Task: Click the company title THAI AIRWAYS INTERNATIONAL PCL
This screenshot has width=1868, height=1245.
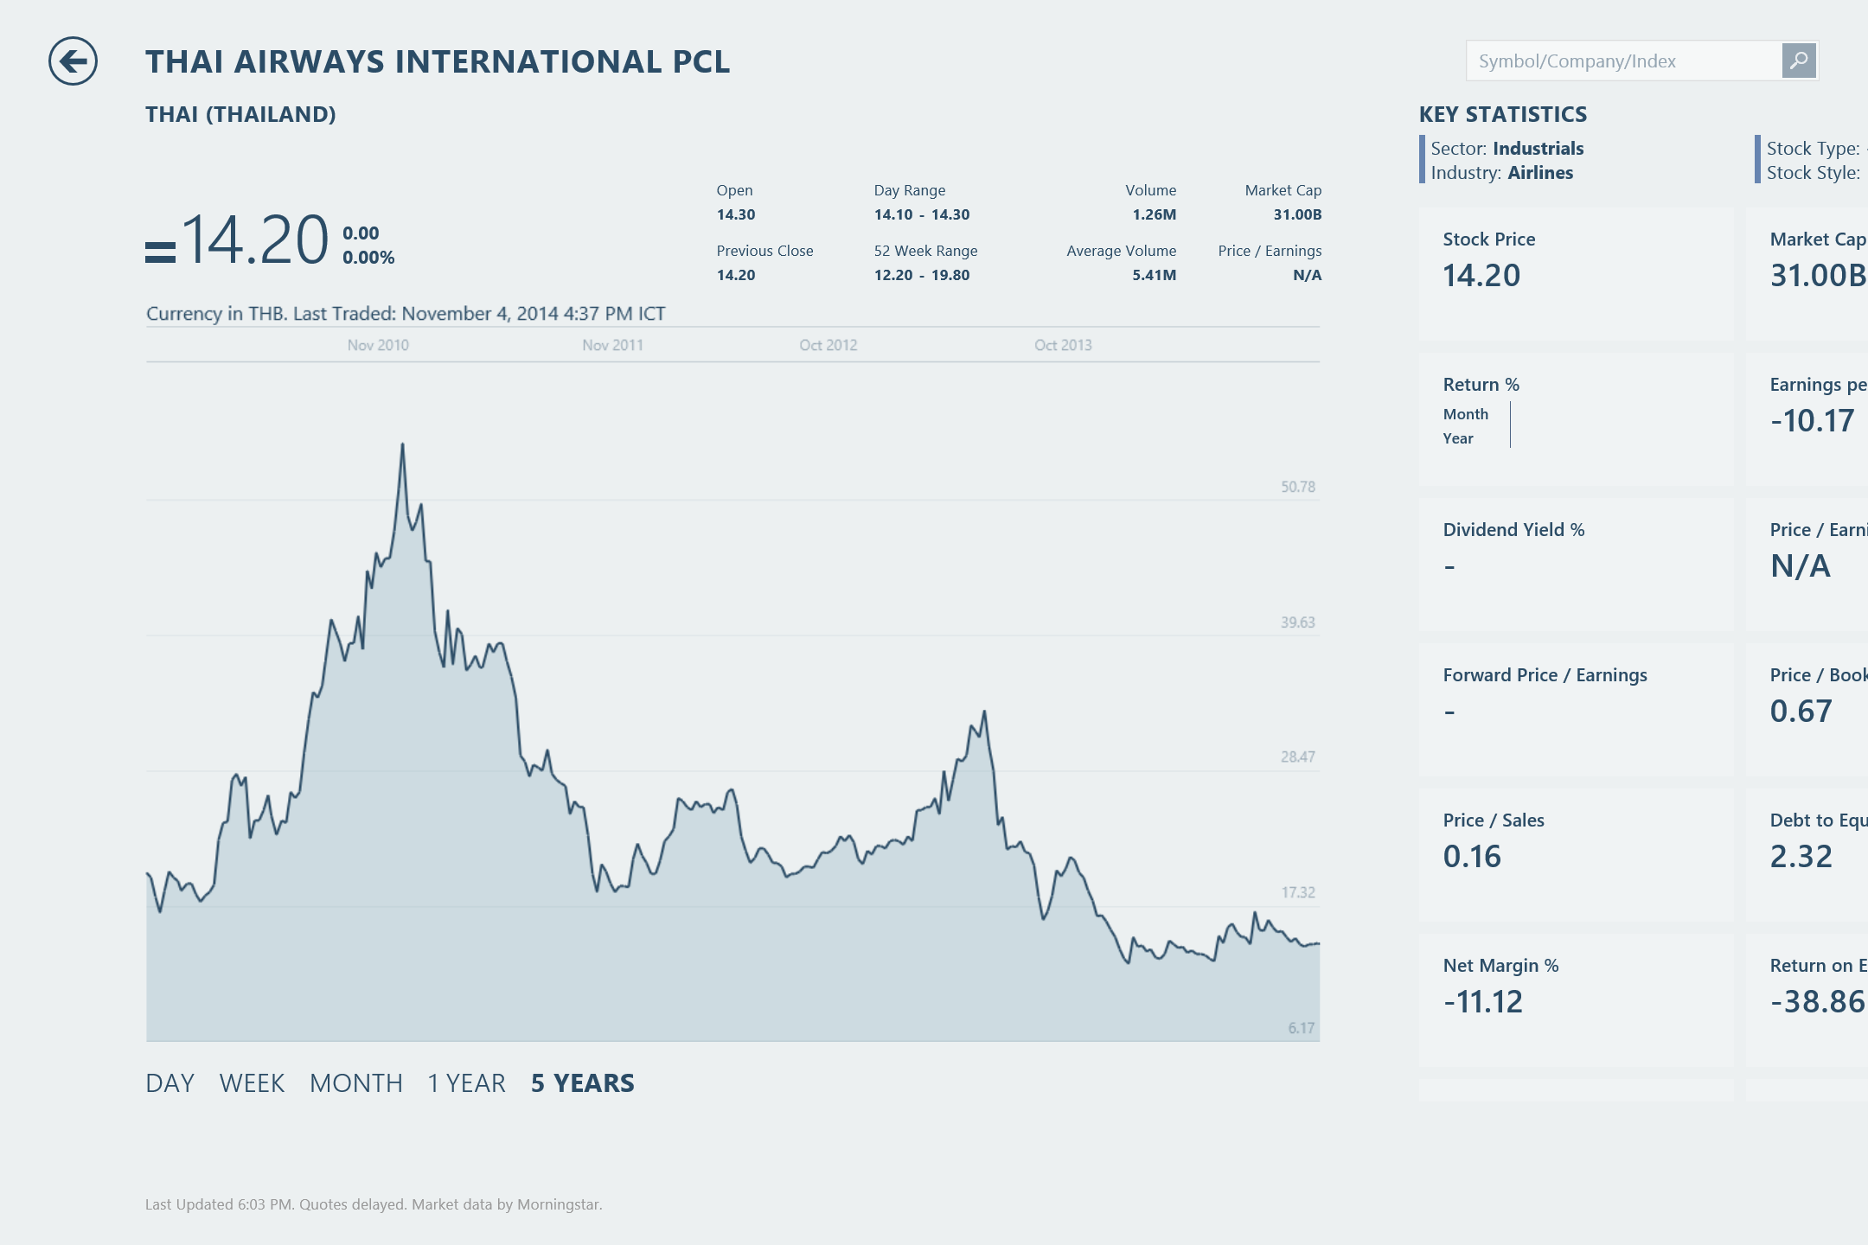Action: [438, 61]
